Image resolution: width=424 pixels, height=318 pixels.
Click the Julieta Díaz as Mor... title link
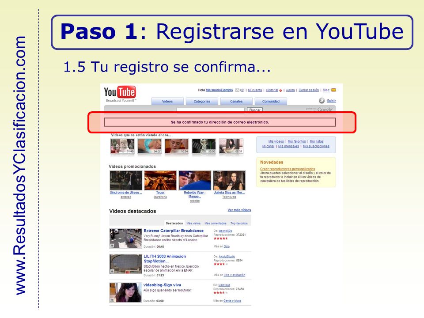(x=229, y=193)
